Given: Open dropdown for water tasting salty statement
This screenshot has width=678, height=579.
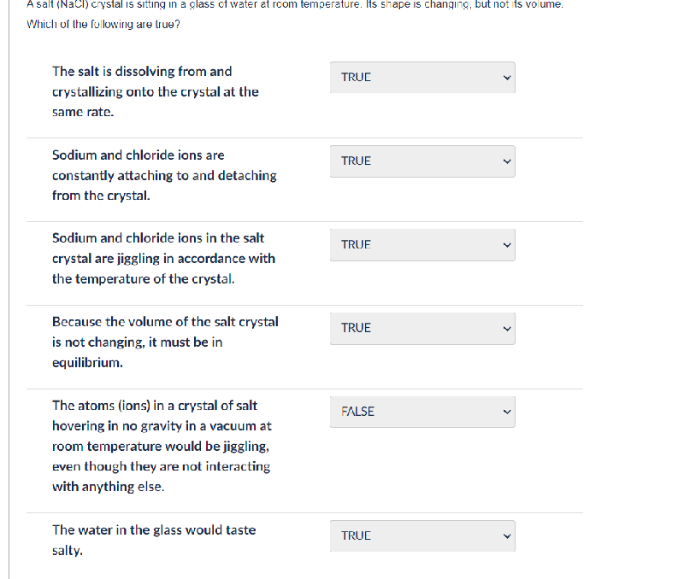Looking at the screenshot, I should click(x=422, y=535).
